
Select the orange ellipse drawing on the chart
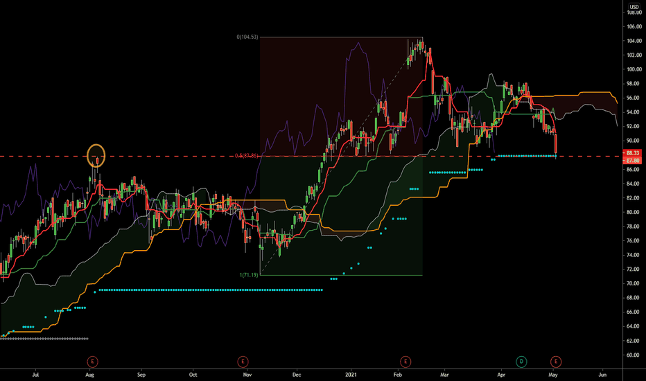pos(96,156)
